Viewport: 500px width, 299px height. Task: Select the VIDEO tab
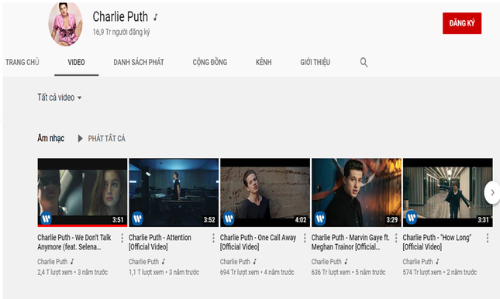point(76,62)
